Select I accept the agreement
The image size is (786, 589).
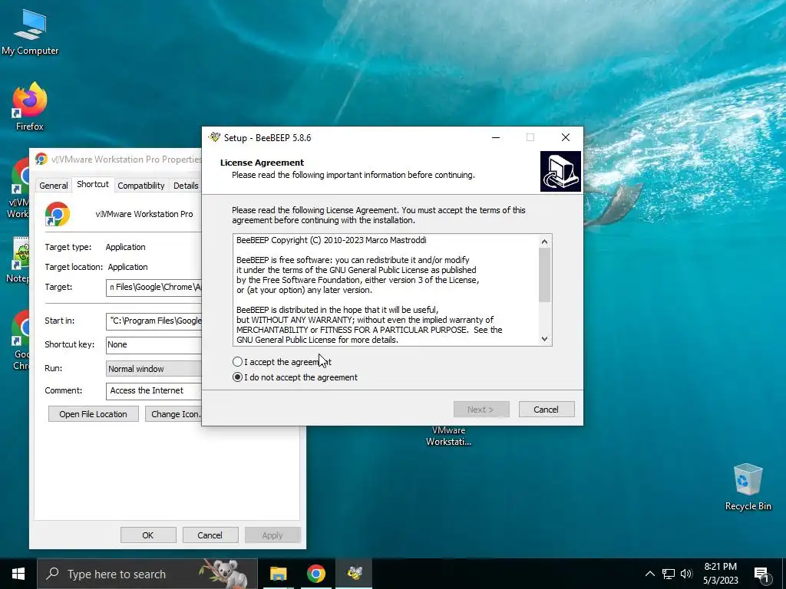point(281,362)
